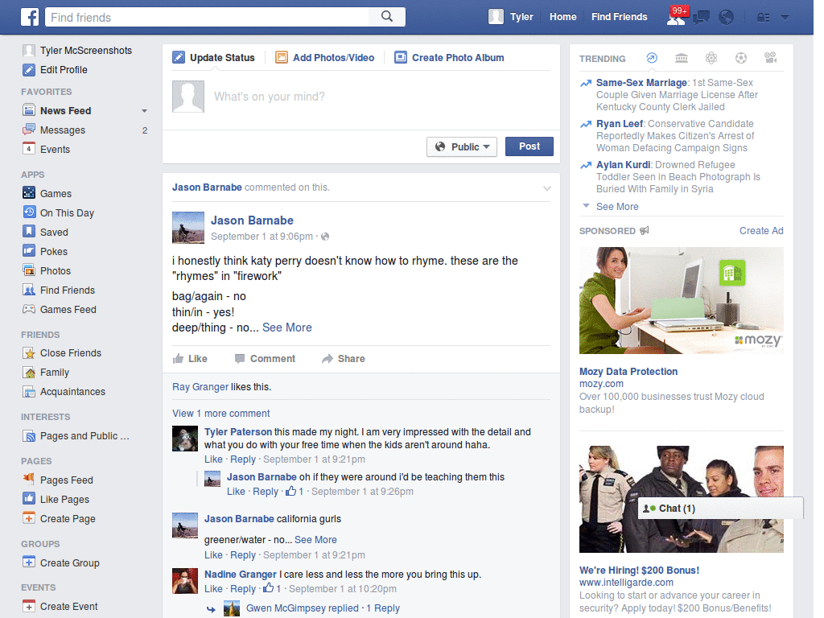The image size is (824, 618).
Task: Expand See More in Trending
Action: pyautogui.click(x=617, y=207)
